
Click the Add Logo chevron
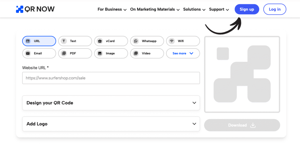[x=194, y=124]
